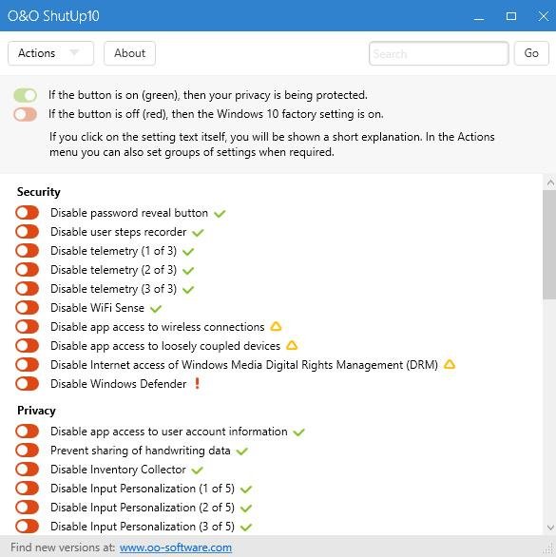556x557 pixels.
Task: Click yellow warning triangle next to wireless connections
Action: pyautogui.click(x=276, y=326)
